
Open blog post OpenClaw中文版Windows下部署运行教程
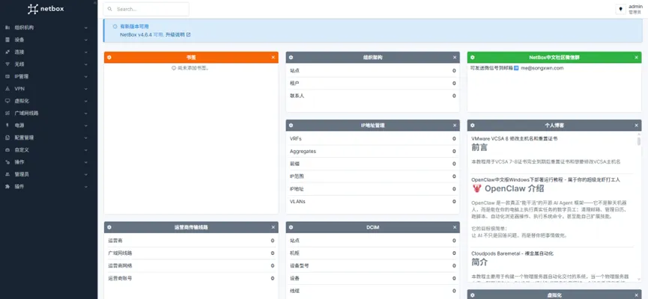click(545, 180)
